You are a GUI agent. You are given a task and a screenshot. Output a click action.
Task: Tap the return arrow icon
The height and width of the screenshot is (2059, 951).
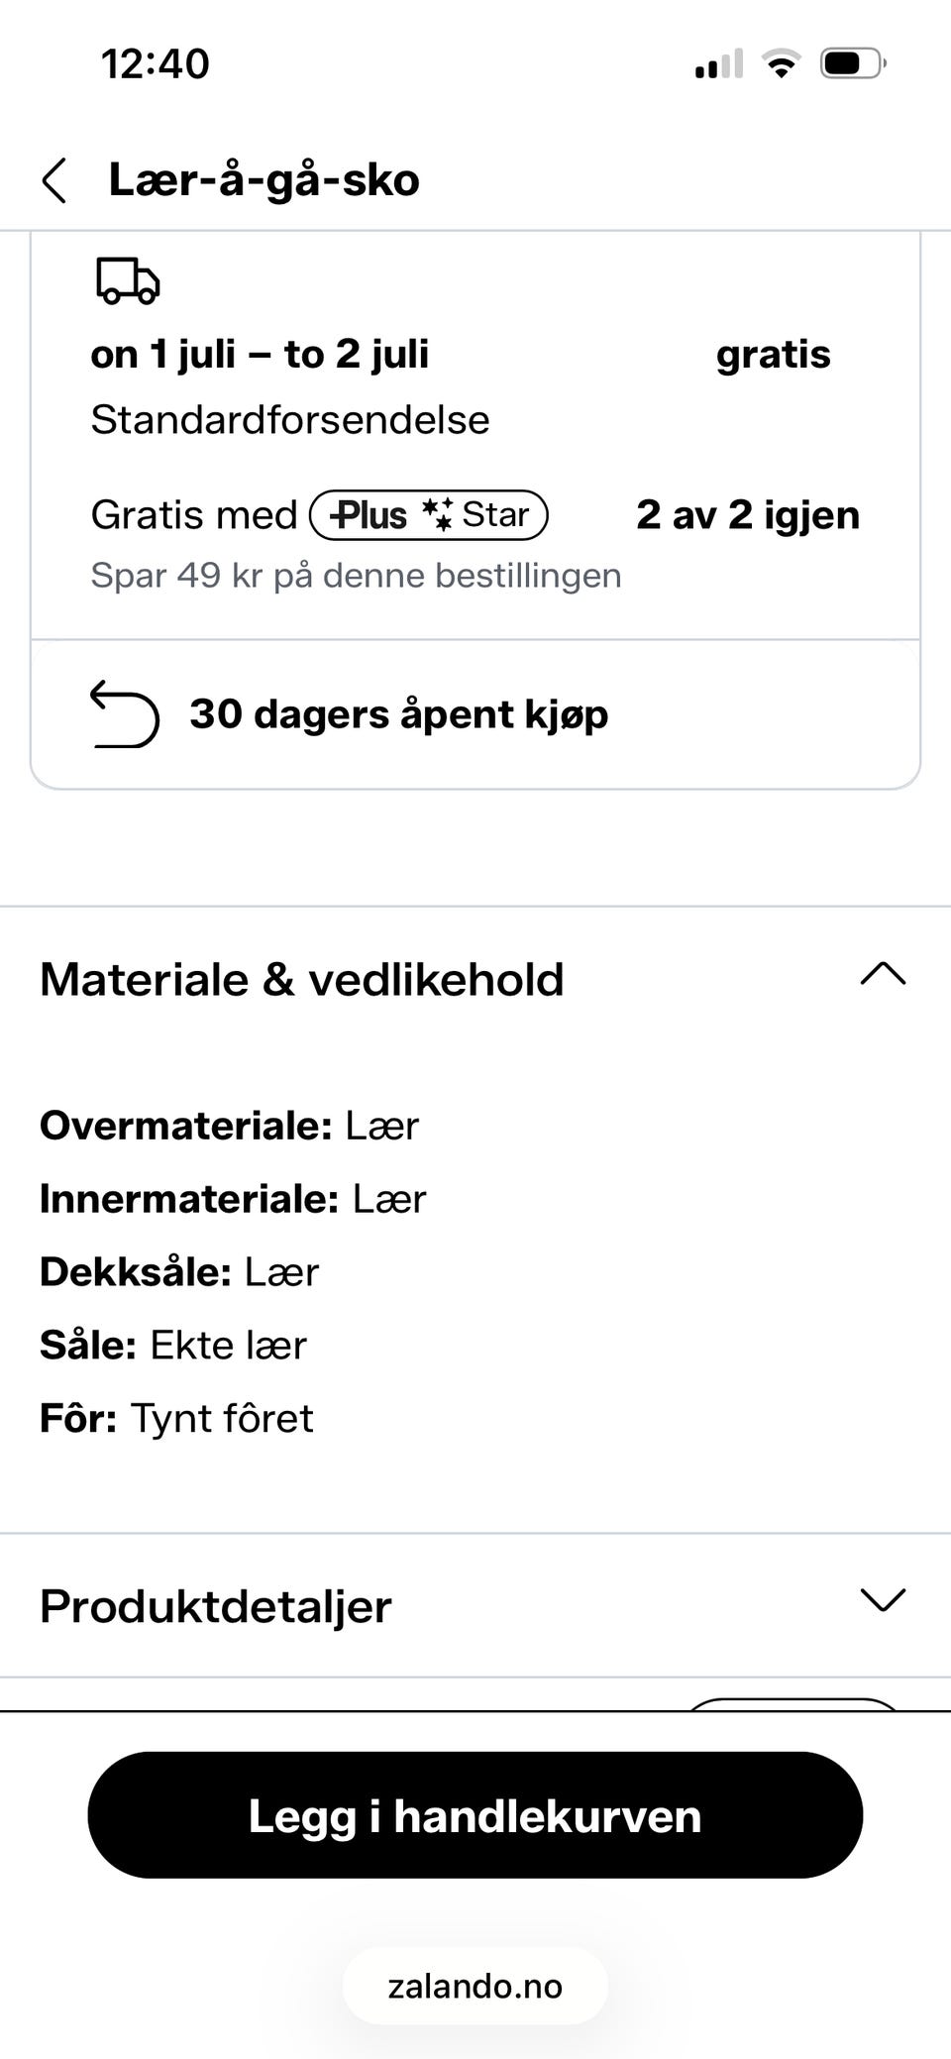click(125, 713)
